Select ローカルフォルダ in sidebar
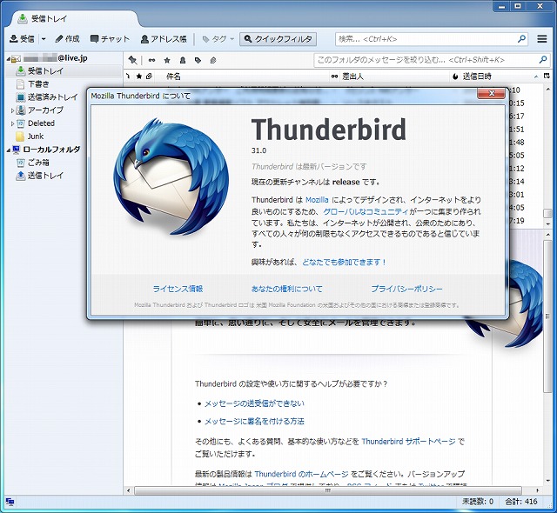 click(x=46, y=150)
